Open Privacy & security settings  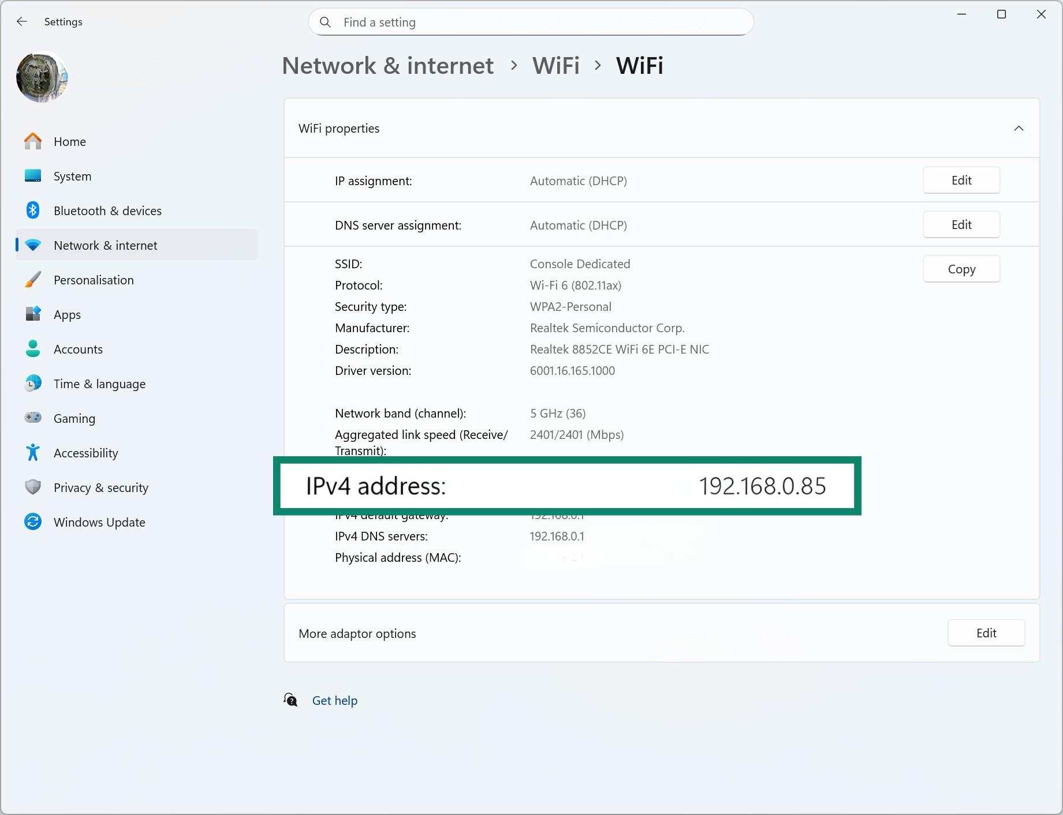click(x=136, y=487)
